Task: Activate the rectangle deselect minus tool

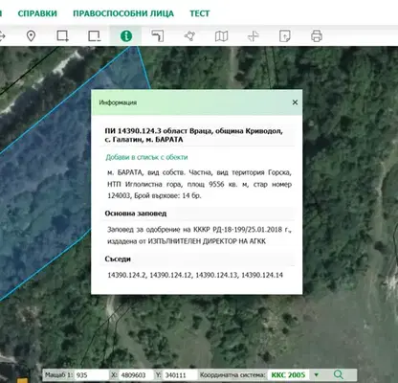Action: [x=95, y=36]
